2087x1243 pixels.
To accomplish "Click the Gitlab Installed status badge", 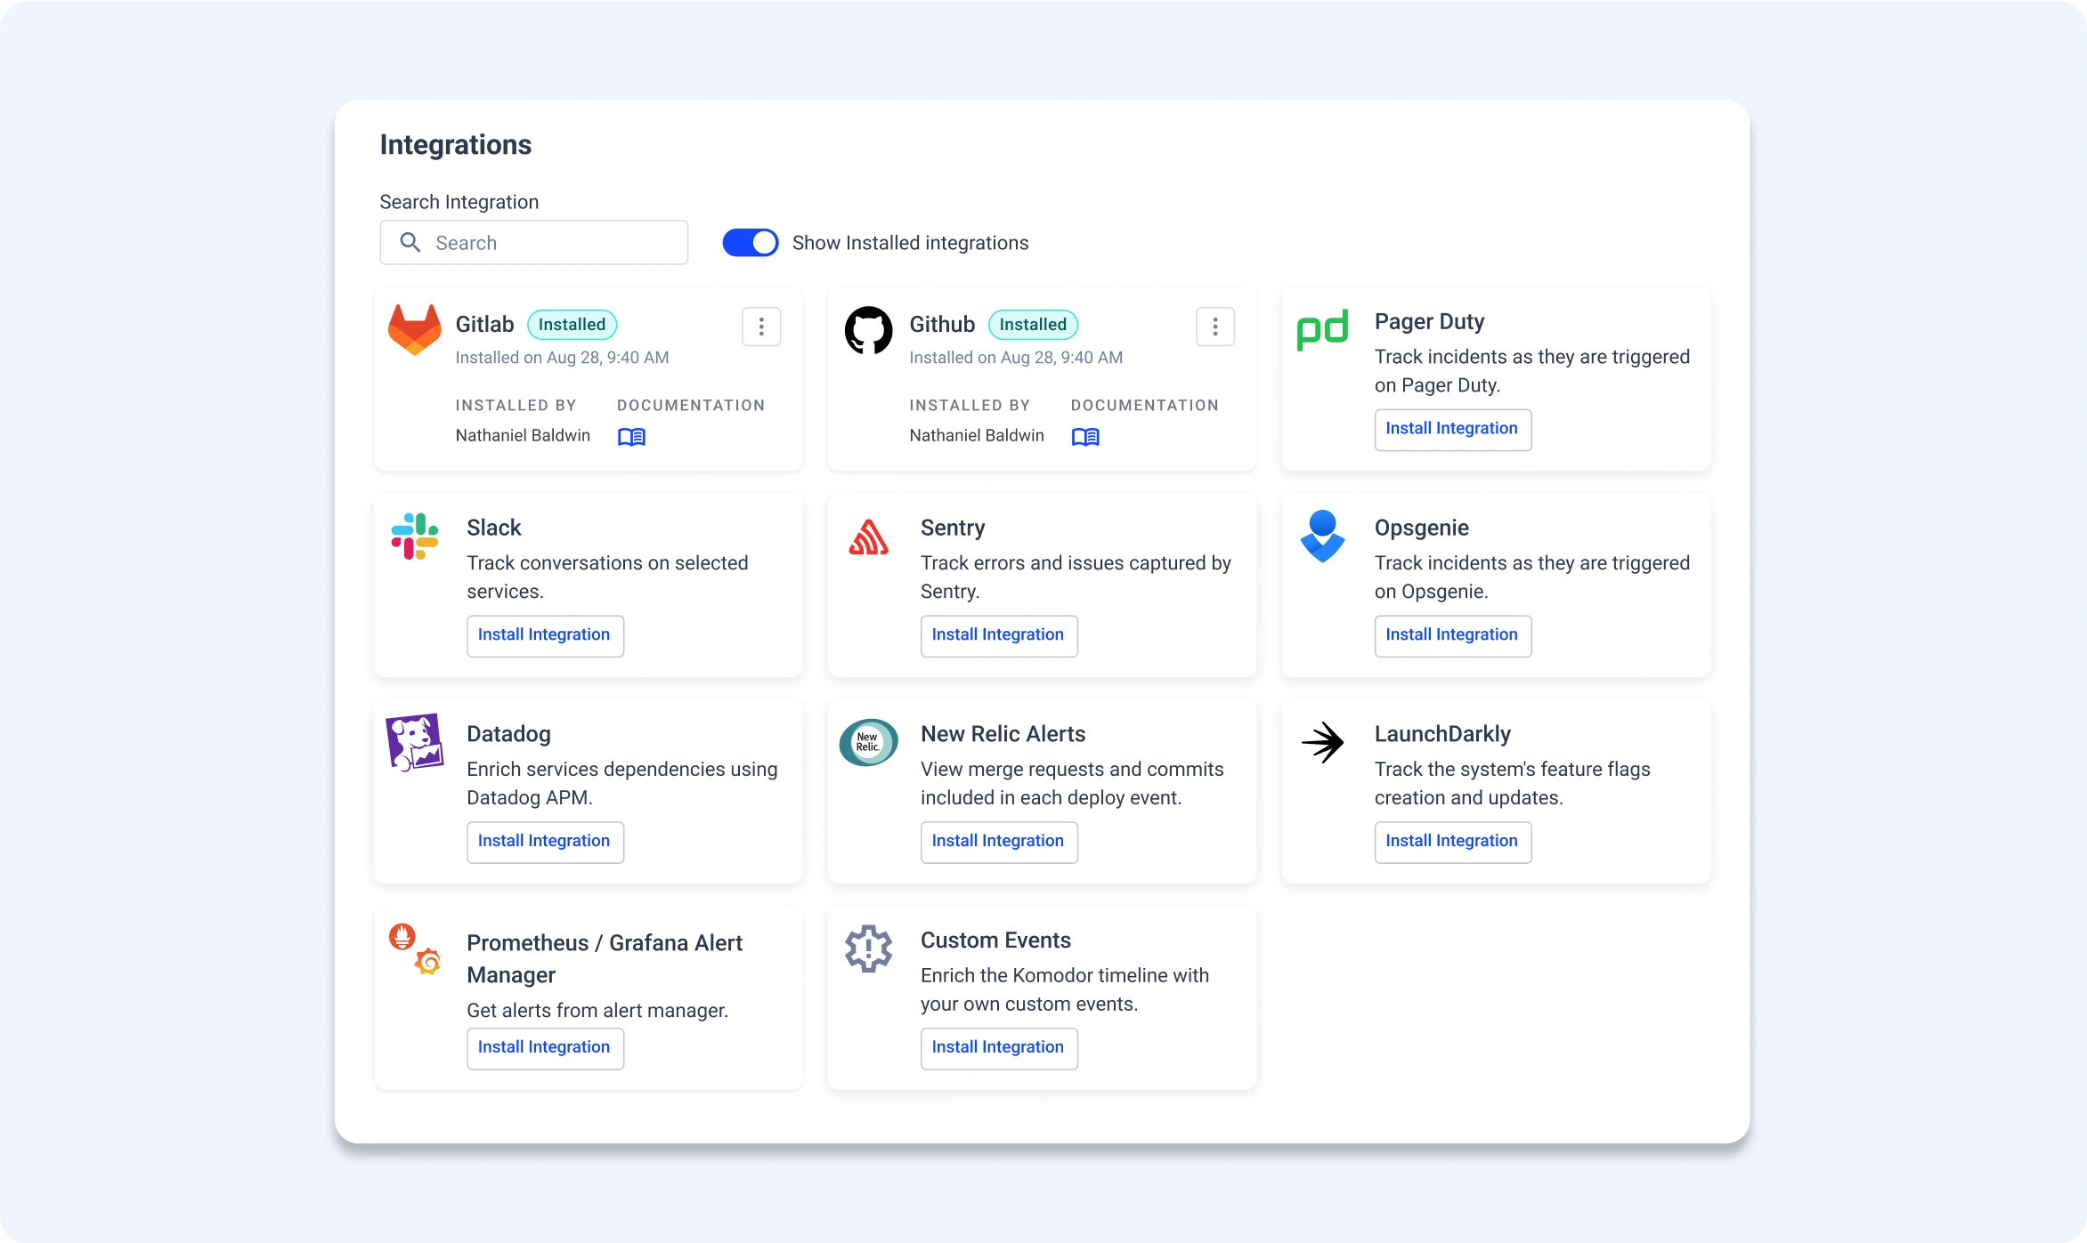I will tap(572, 325).
